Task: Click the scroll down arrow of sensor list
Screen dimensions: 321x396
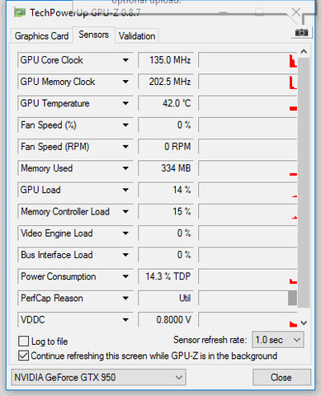Action: tap(304, 323)
